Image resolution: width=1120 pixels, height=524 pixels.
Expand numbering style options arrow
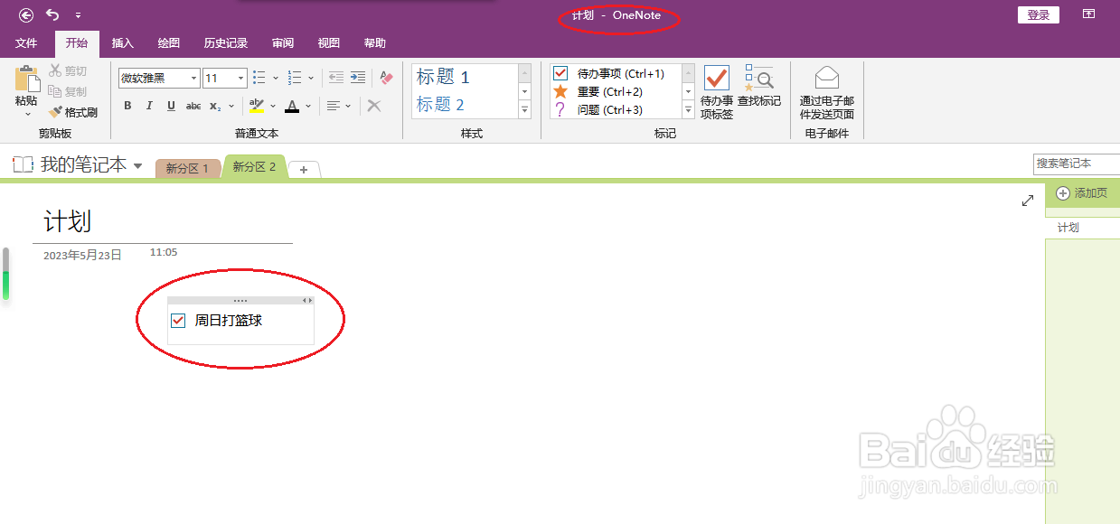click(x=311, y=79)
